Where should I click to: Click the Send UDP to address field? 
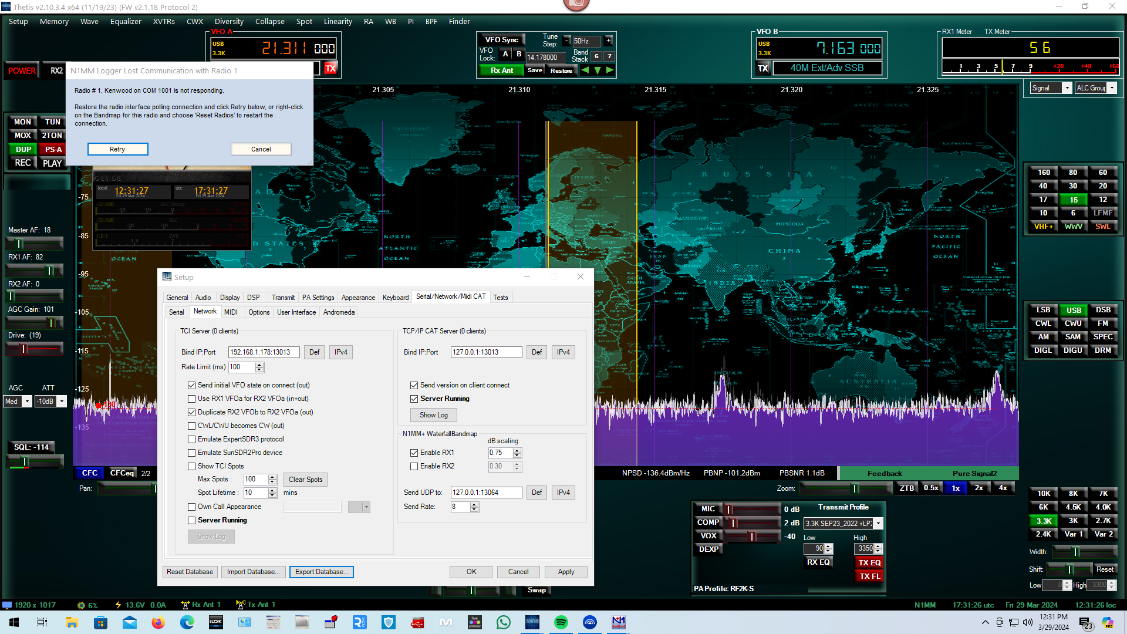tap(486, 493)
